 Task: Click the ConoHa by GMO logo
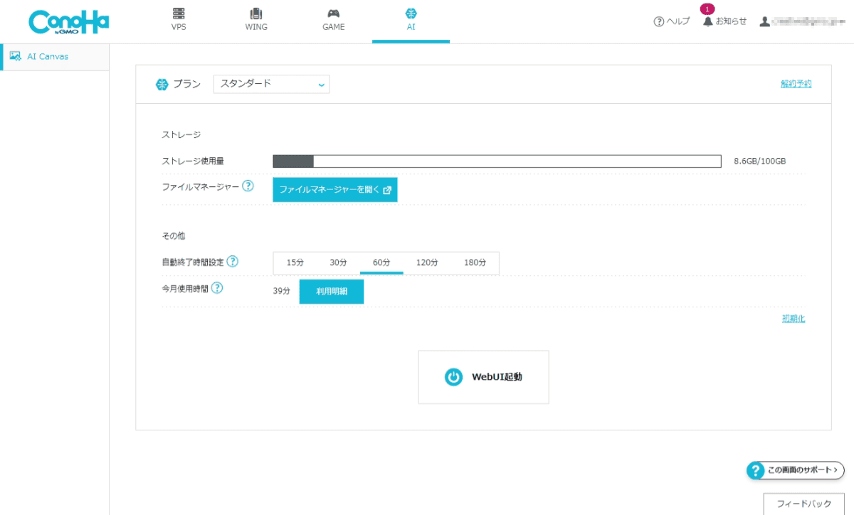click(69, 22)
